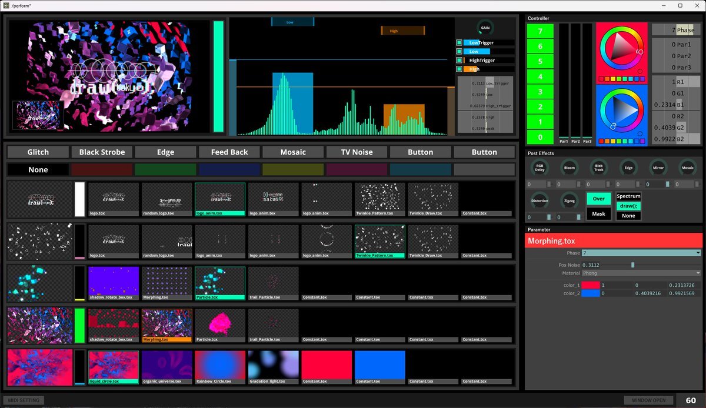Select Mask blend mode option

(598, 213)
